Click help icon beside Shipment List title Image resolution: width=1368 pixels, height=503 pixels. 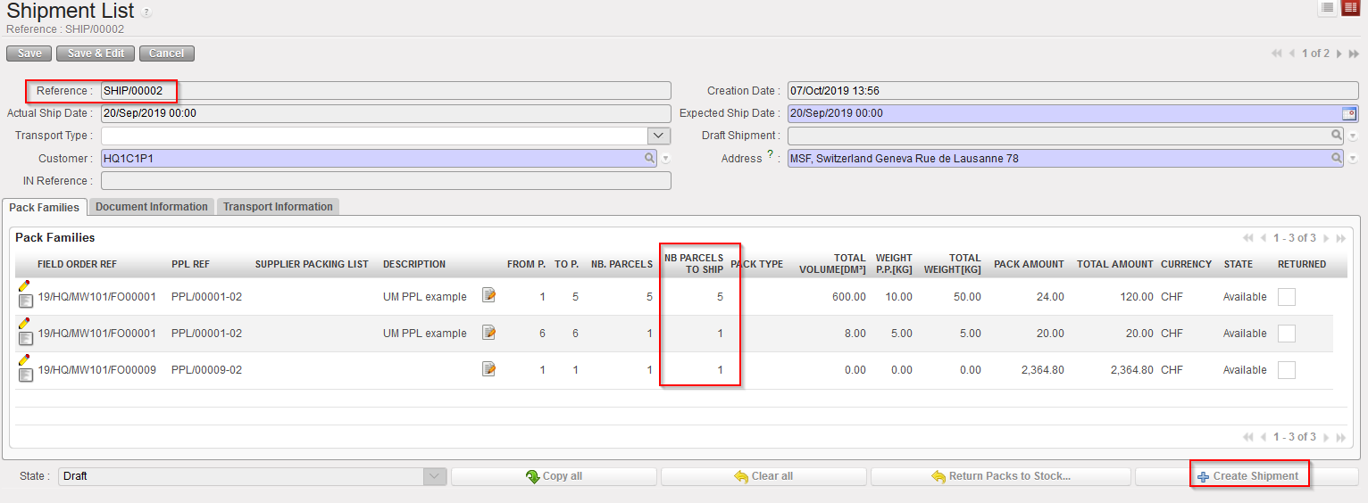coord(146,12)
